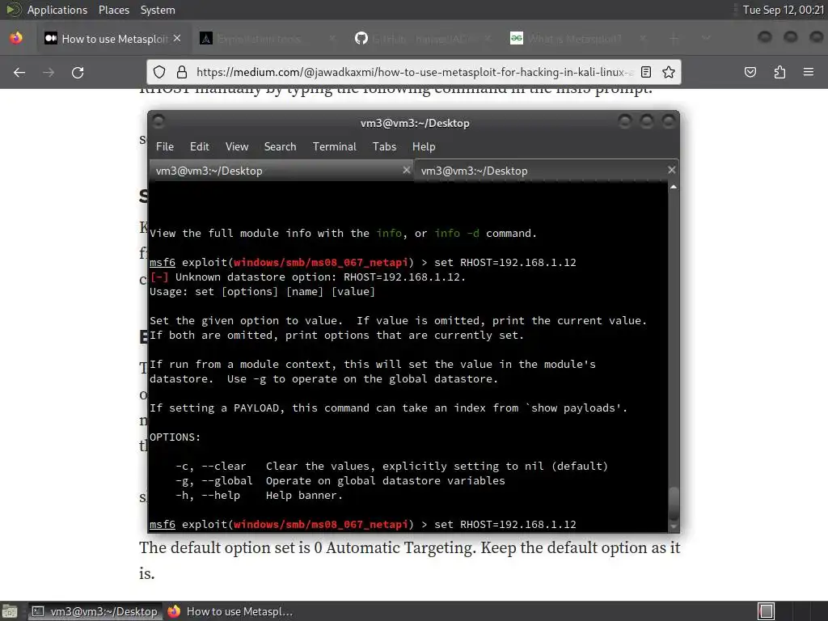Image resolution: width=828 pixels, height=621 pixels.
Task: Click the workspace switcher square in the bottom panel
Action: click(x=766, y=611)
